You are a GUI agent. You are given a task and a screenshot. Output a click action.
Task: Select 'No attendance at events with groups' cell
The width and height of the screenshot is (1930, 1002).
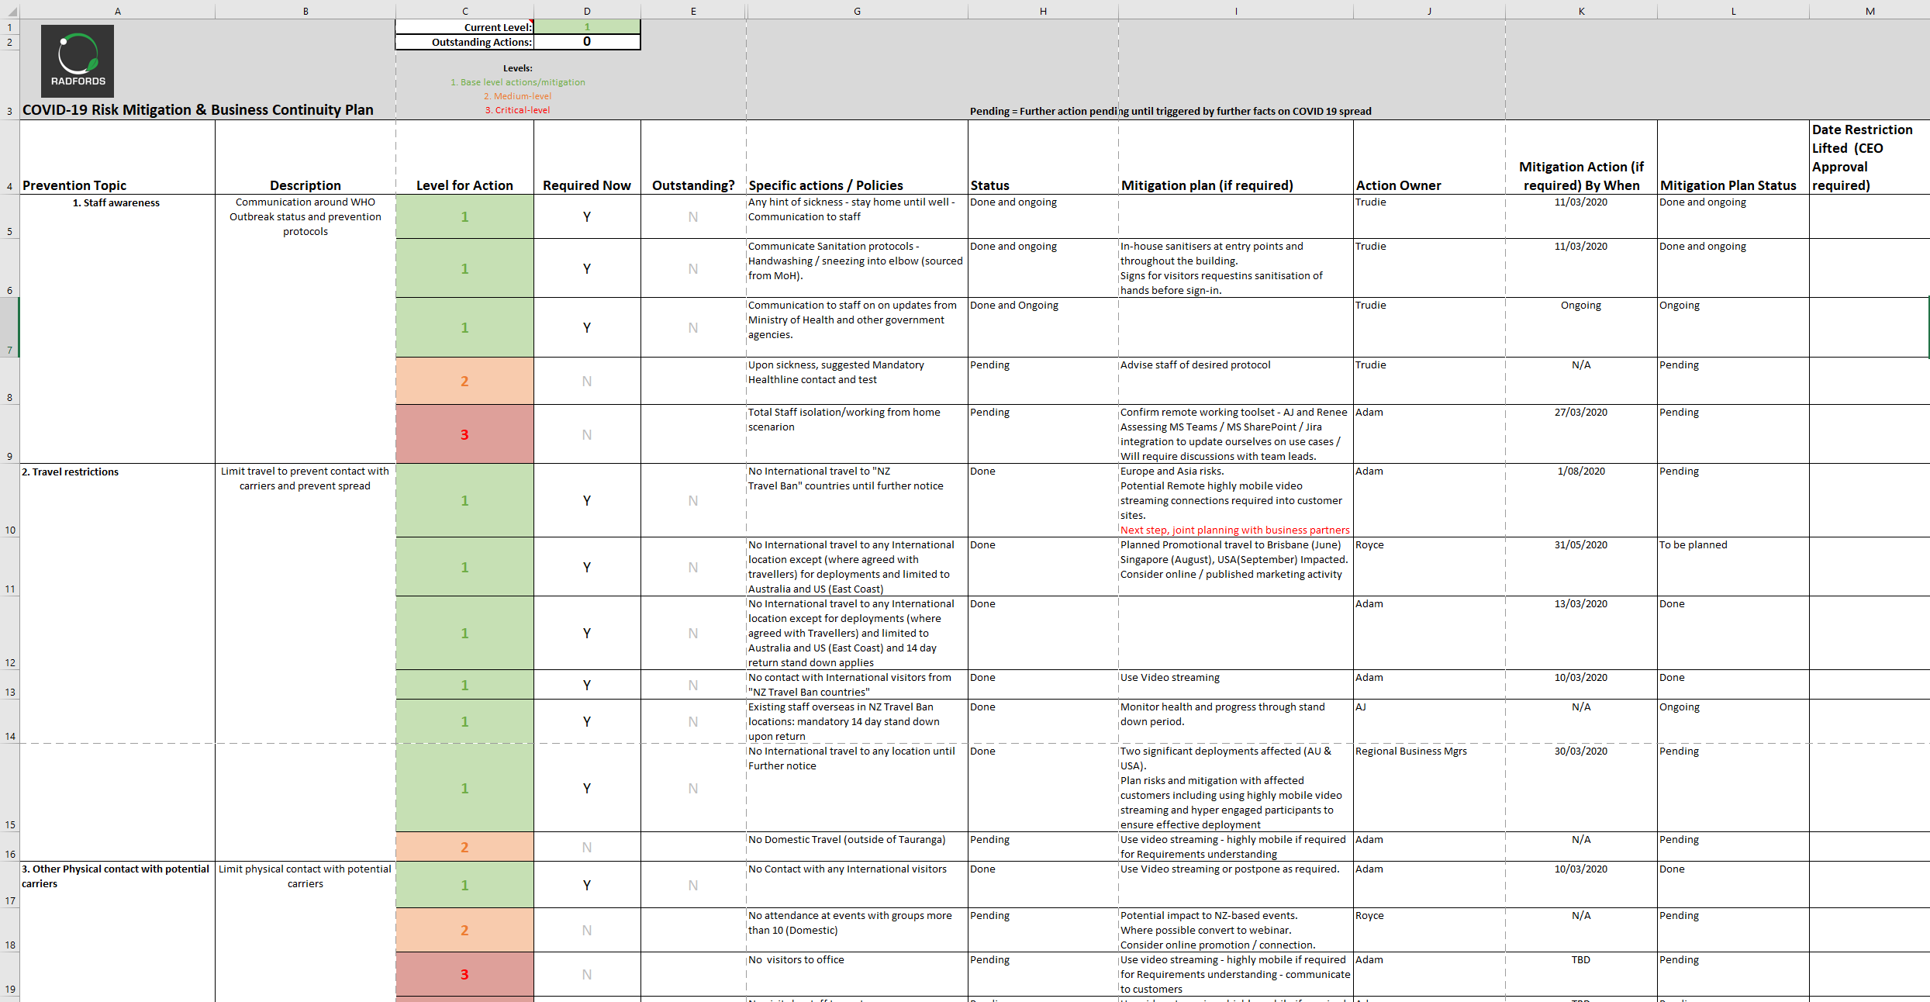tap(857, 930)
